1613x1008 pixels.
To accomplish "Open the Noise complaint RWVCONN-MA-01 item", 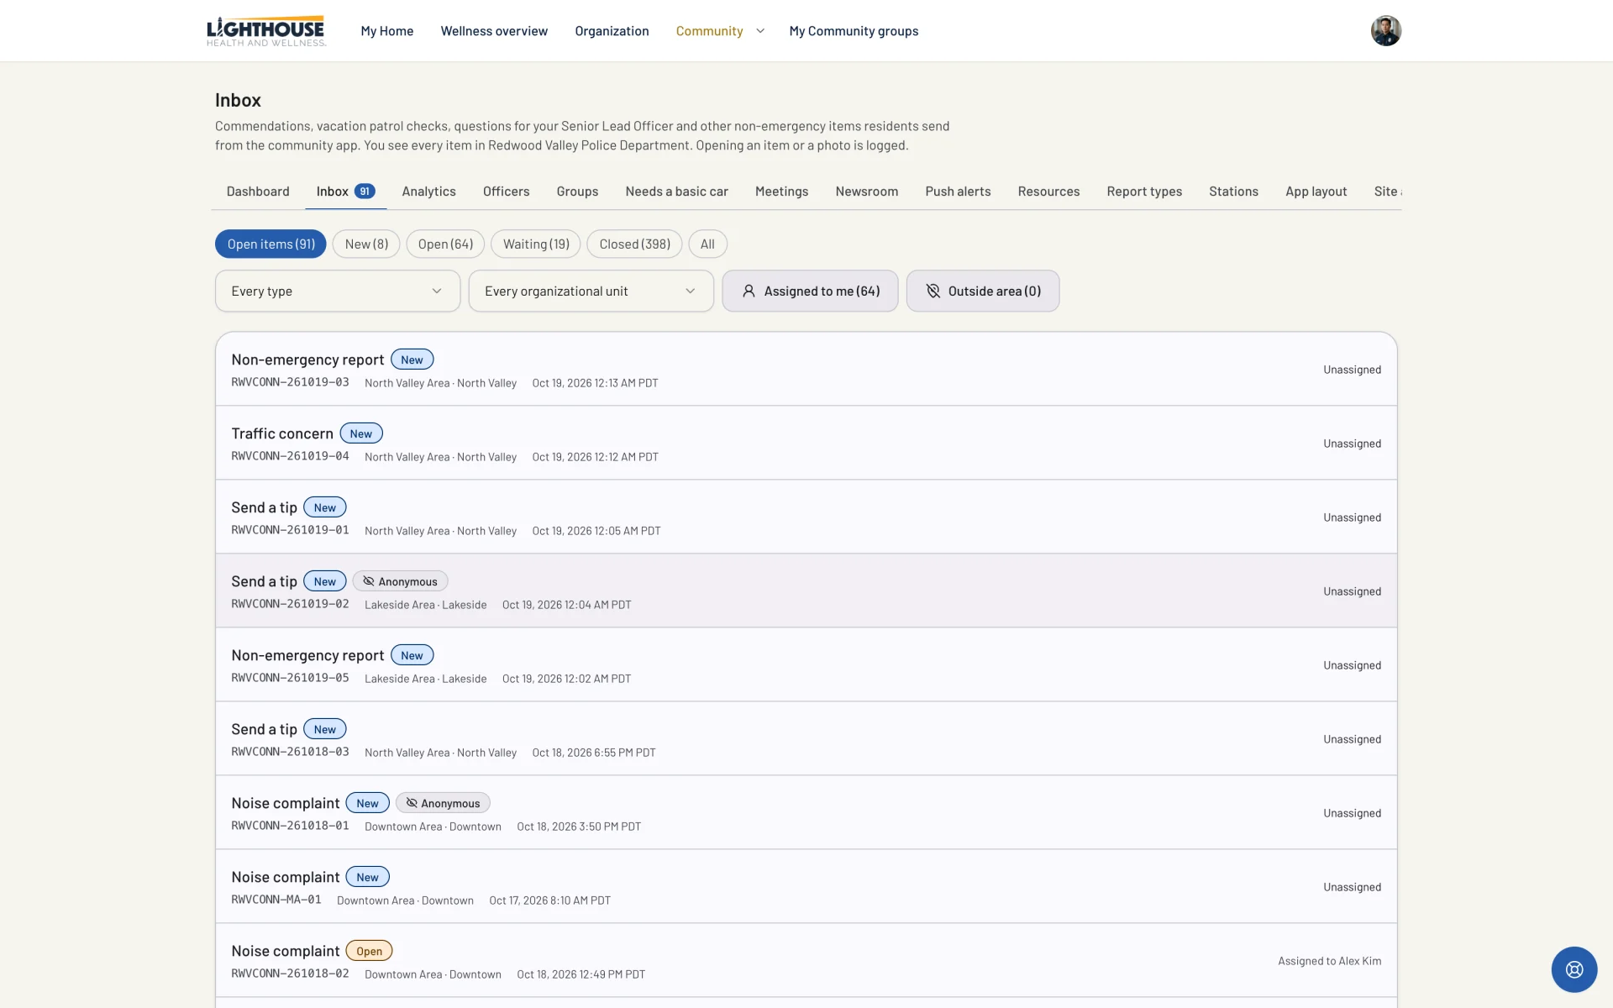I will point(806,887).
